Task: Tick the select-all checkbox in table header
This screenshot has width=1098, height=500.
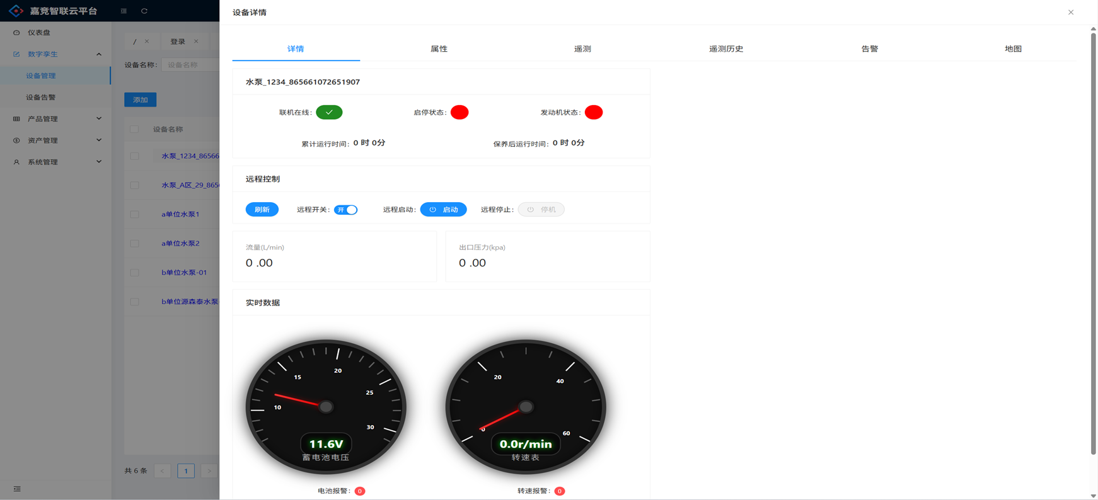Action: [134, 129]
